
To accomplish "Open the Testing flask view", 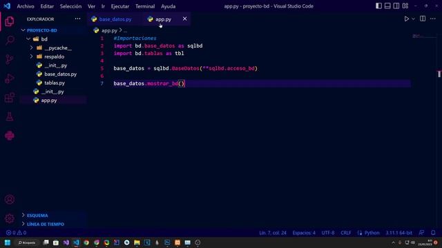I will [9, 116].
